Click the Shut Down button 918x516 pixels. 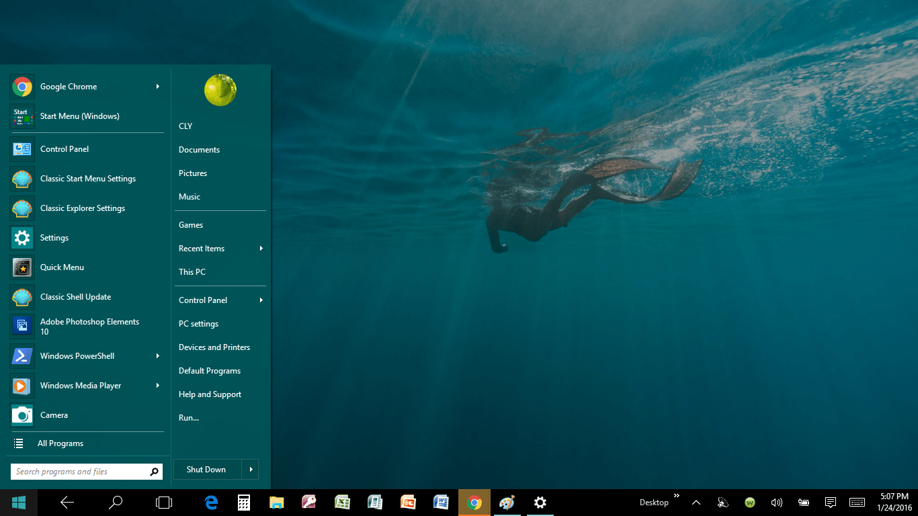tap(207, 470)
